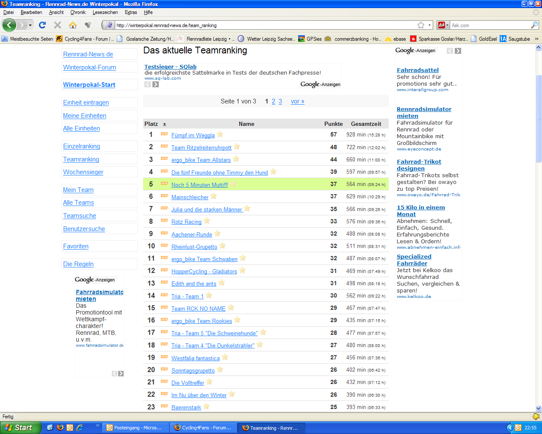Viewport: 542px width, 434px height.
Task: Open the Einzelranking sidebar link
Action: 81,146
